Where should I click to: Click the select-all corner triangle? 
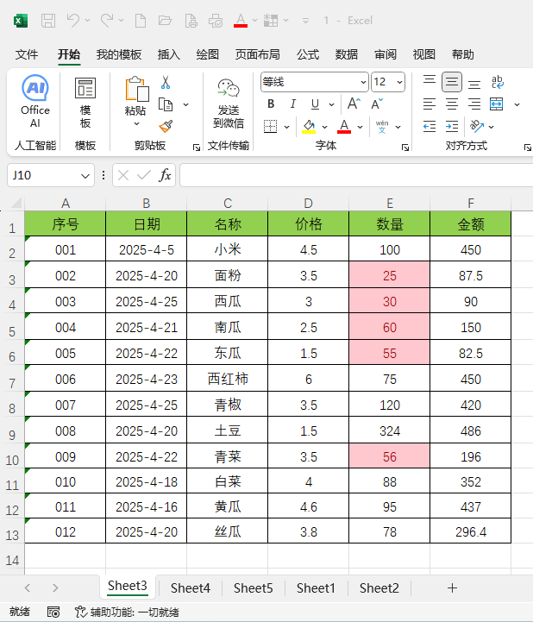[16, 204]
